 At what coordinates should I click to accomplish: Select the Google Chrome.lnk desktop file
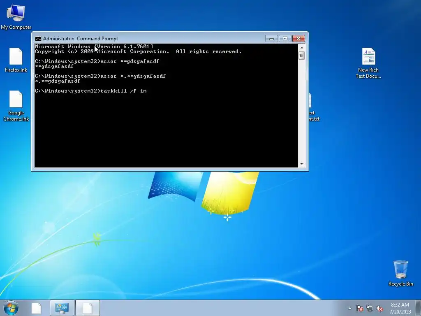click(16, 106)
